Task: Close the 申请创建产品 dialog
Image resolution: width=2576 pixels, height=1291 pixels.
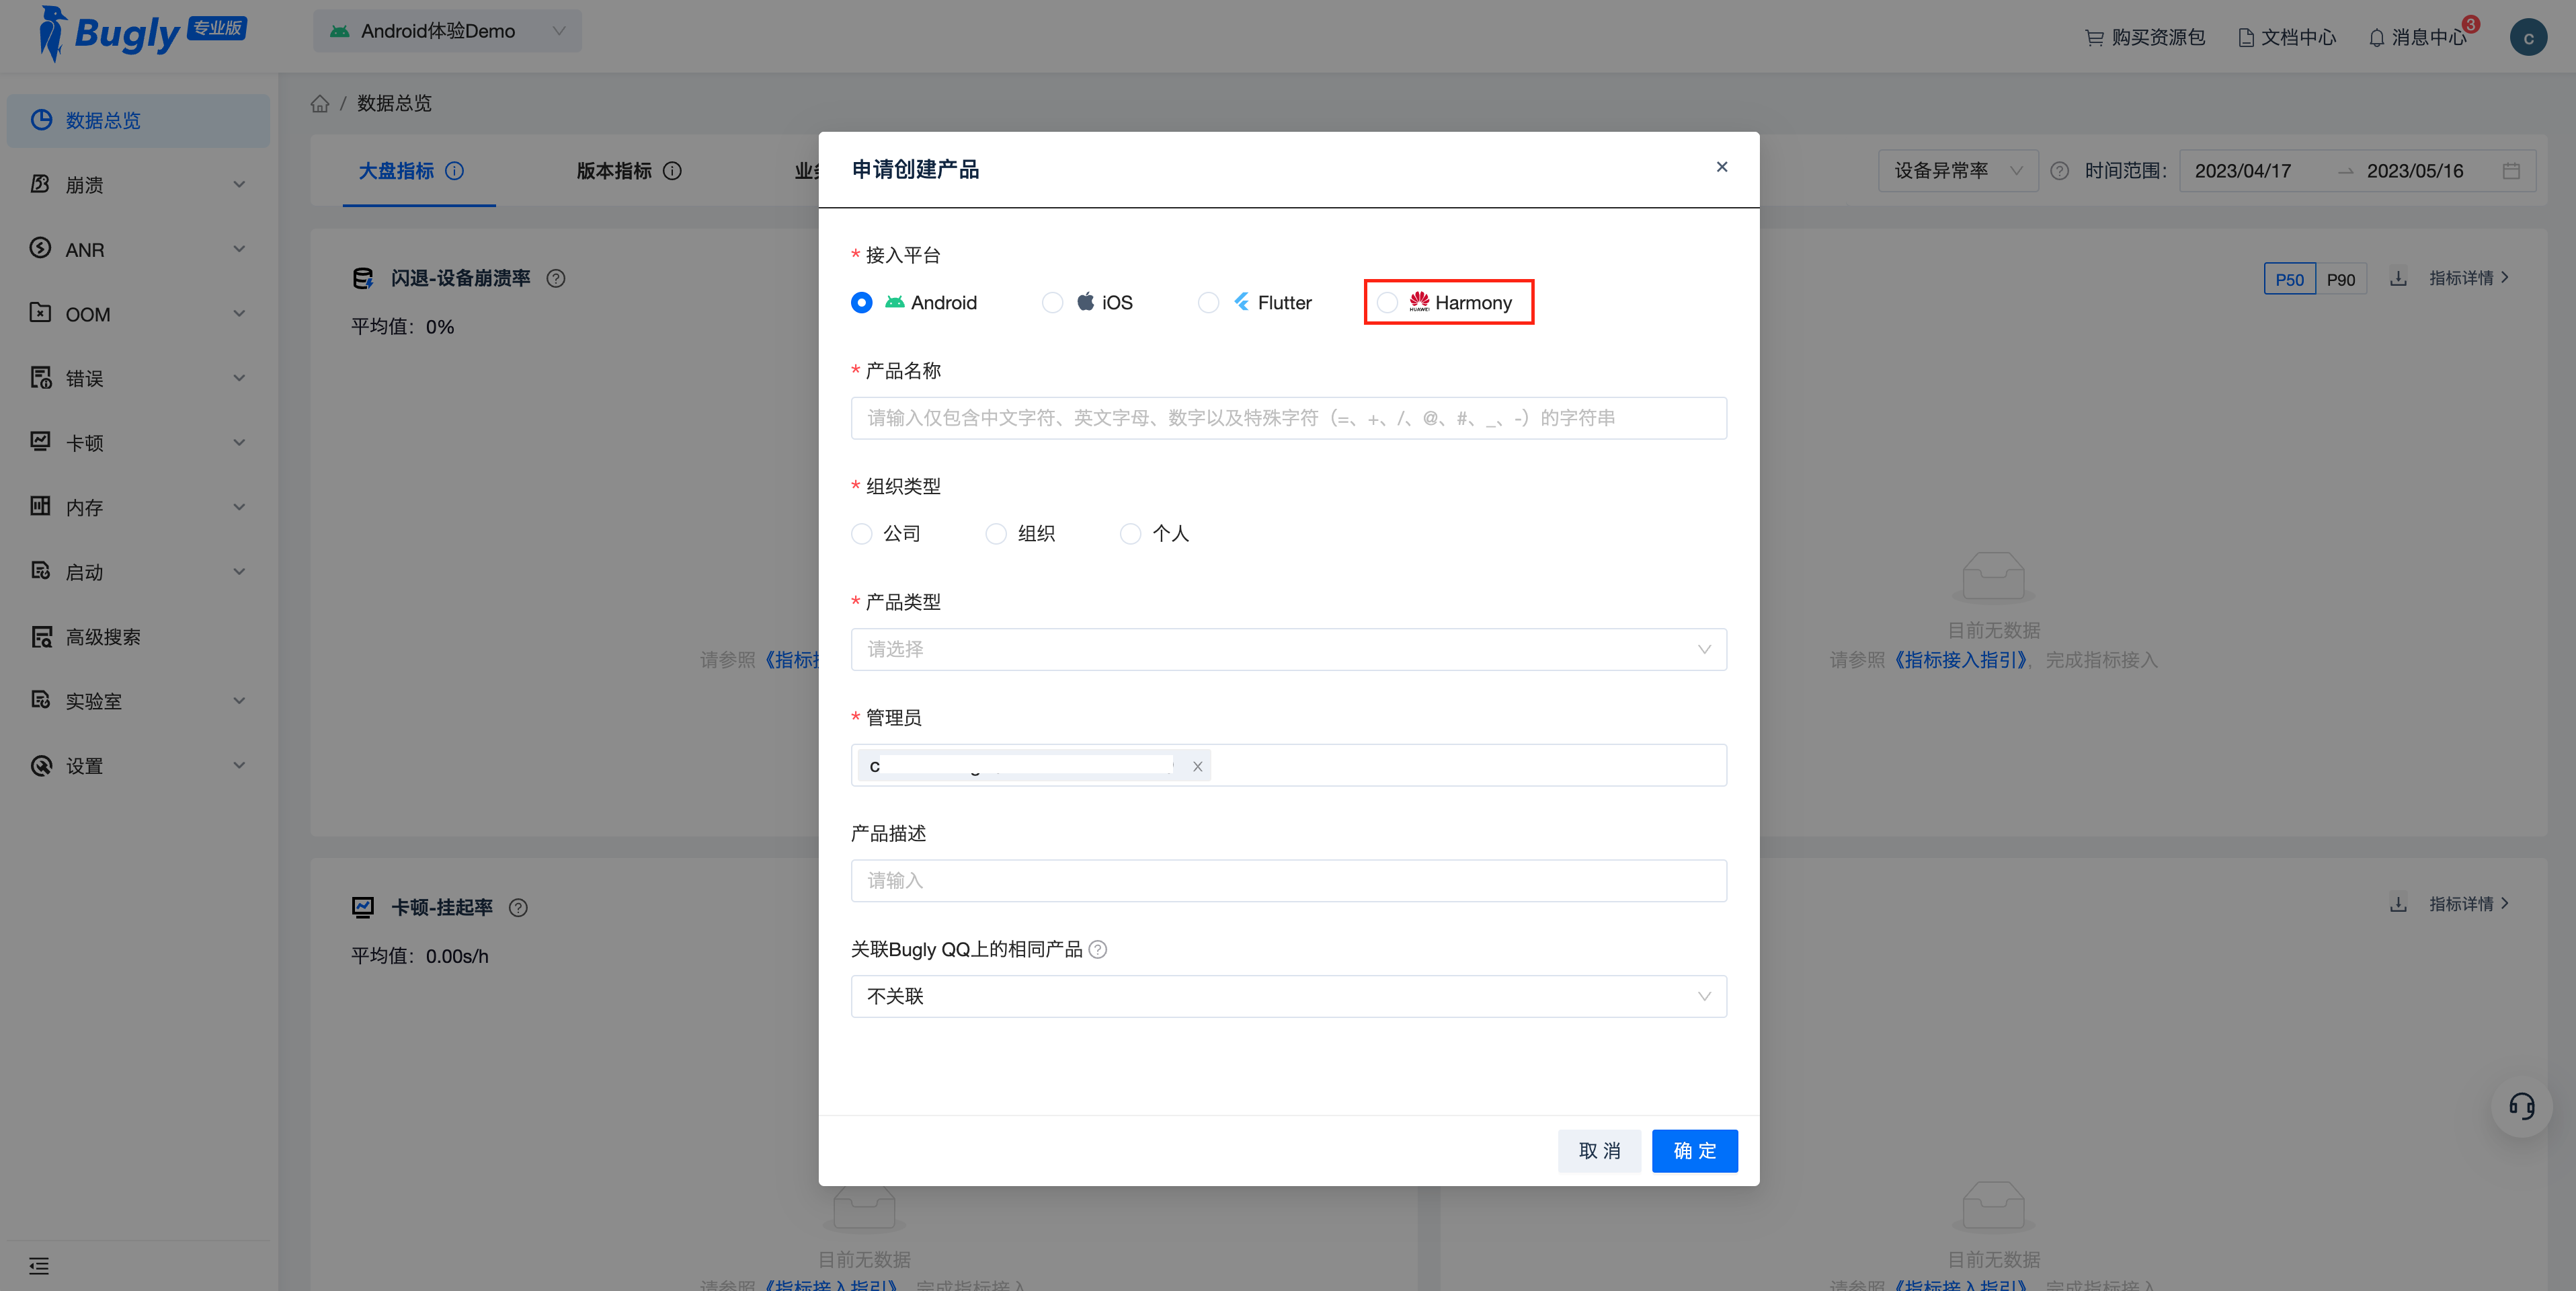Action: pyautogui.click(x=1722, y=167)
